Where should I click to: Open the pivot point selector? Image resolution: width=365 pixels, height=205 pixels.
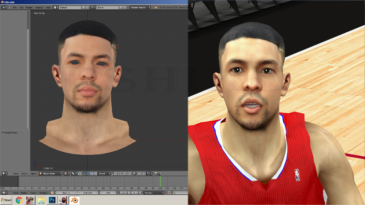[74, 173]
